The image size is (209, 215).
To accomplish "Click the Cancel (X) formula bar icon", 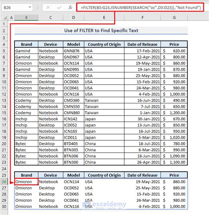I will pyautogui.click(x=48, y=8).
